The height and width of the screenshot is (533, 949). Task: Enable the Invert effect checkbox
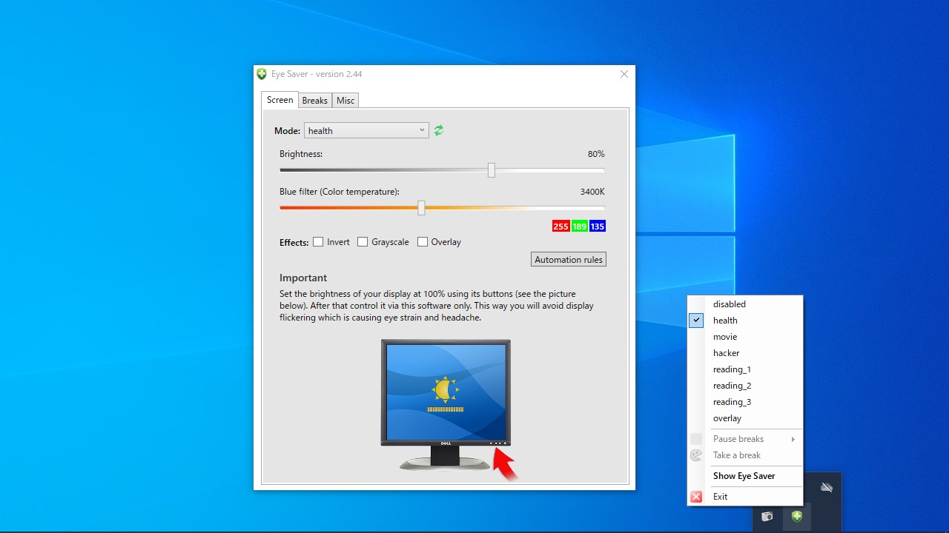point(318,242)
